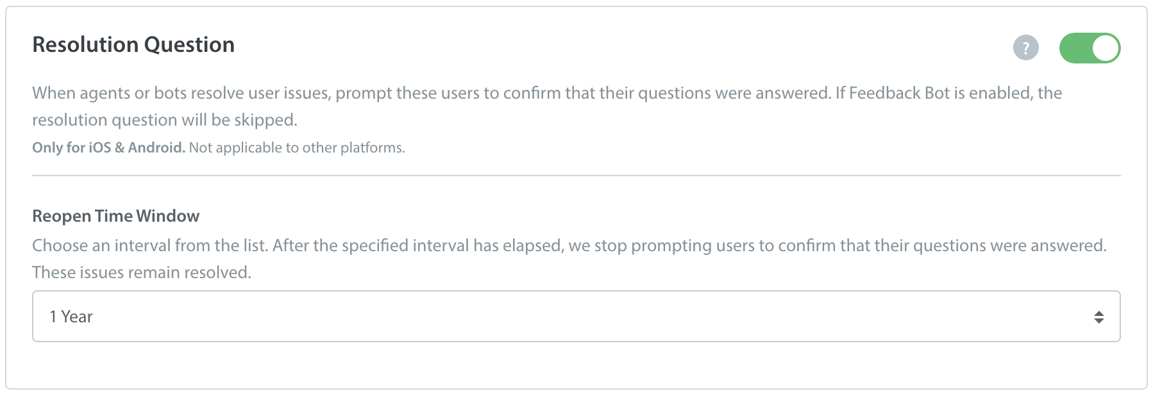1153x396 pixels.
Task: Click the "Reopen Time Window" label
Action: [116, 216]
